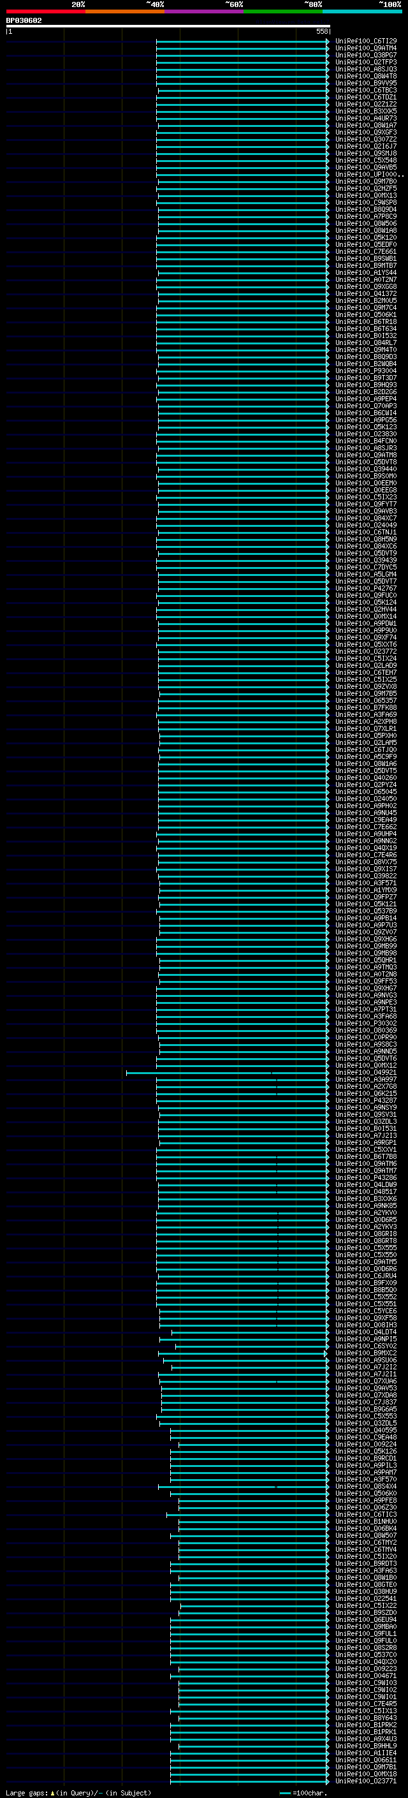Open hit UniRef100_A2YKV0
This screenshot has width=408, height=1798.
(x=366, y=1213)
